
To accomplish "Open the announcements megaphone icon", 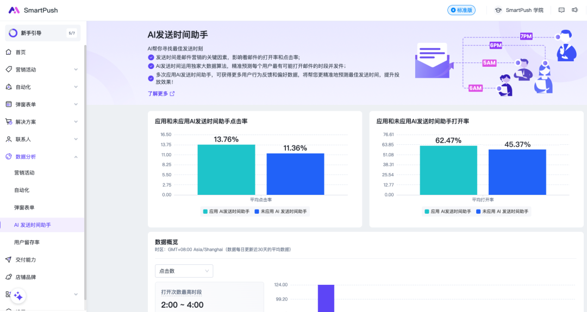I will 574,10.
